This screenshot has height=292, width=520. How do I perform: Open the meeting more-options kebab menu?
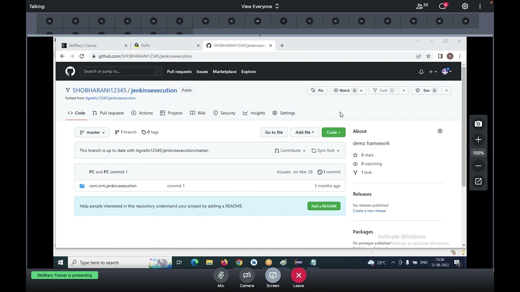480,6
